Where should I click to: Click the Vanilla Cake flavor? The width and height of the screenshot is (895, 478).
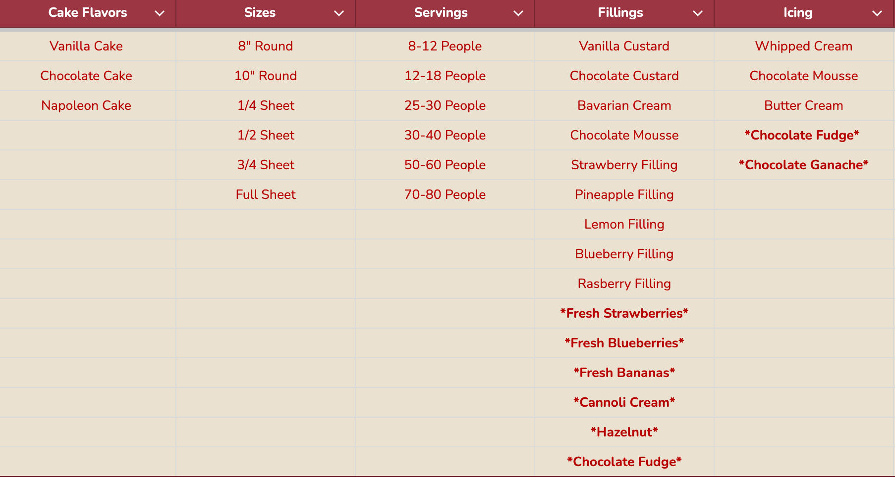(86, 46)
